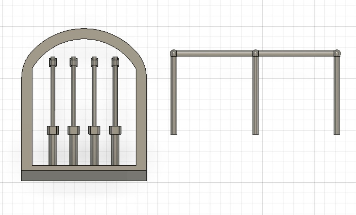Select the leftmost rod inside the arch
Viewport: 356px width, 215px height.
[53, 95]
